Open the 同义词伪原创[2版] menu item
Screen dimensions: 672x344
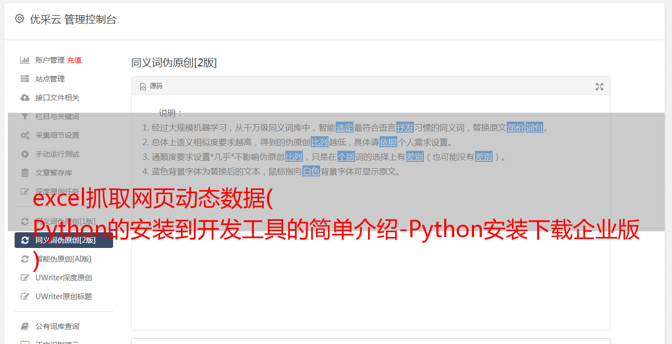[64, 240]
